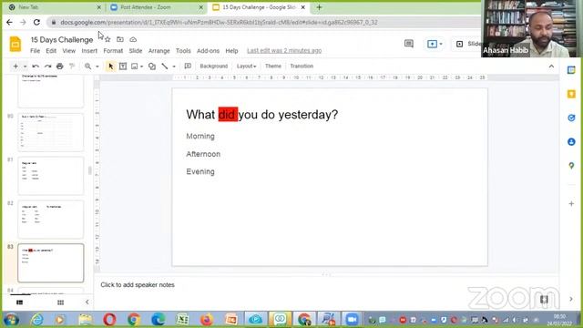Open Google Maps side panel icon
This screenshot has width=583, height=328.
[571, 166]
